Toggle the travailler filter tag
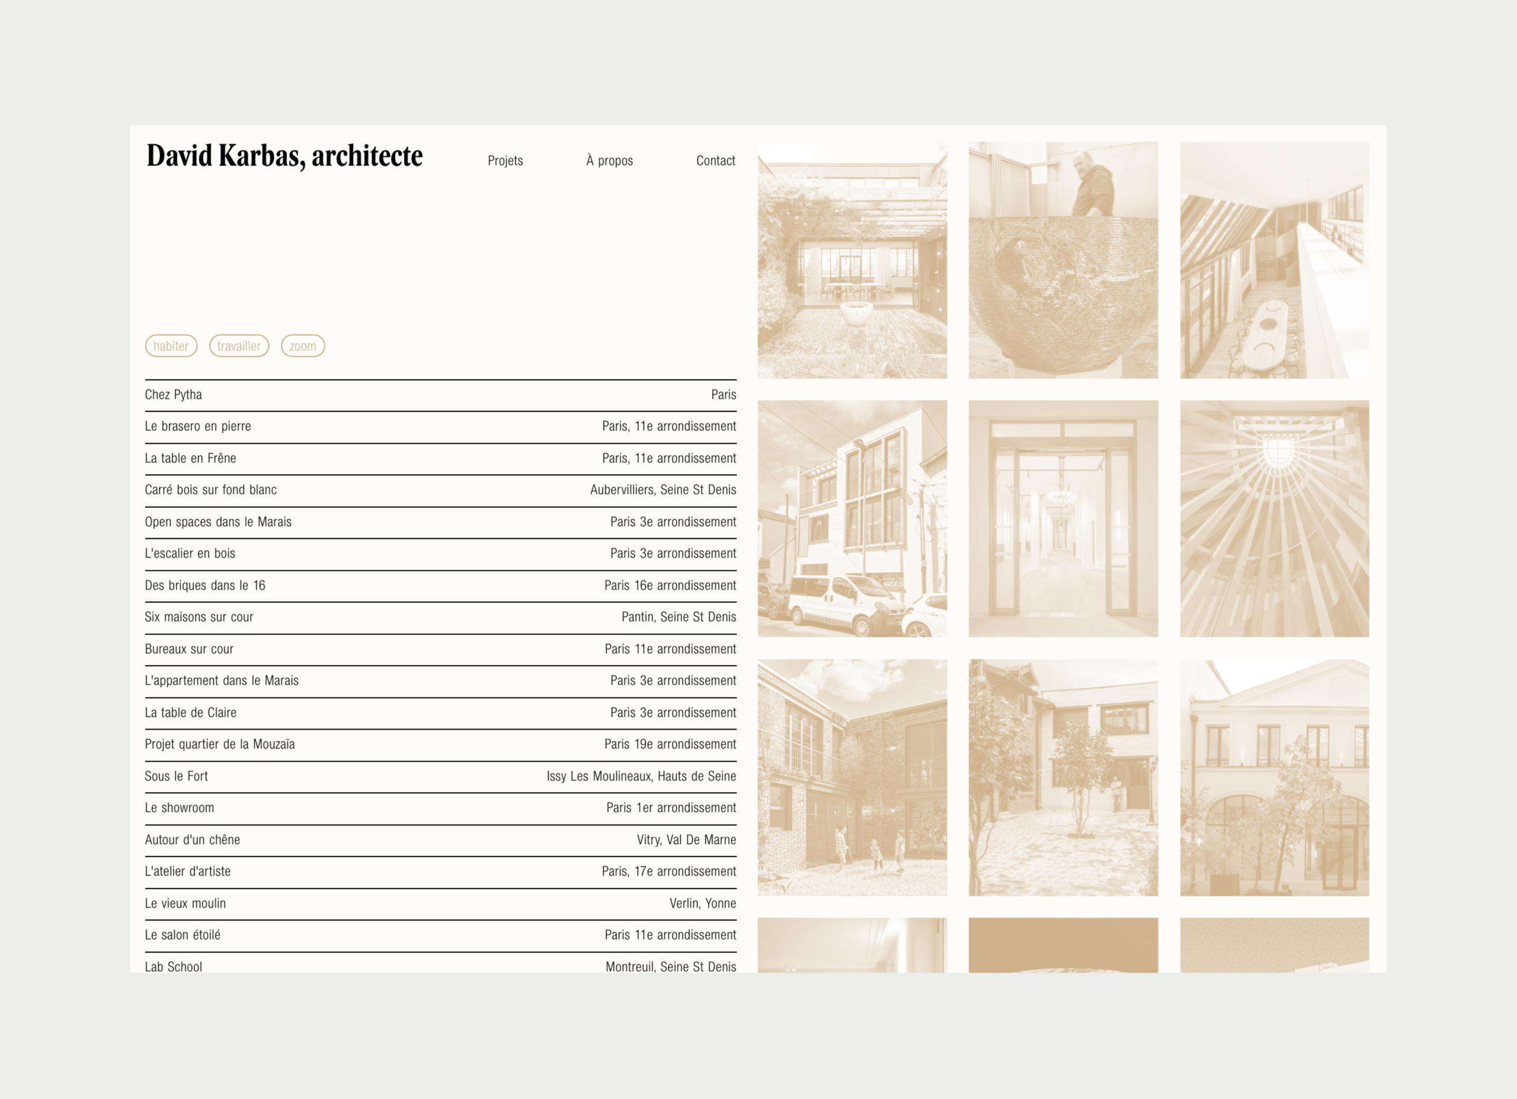The width and height of the screenshot is (1517, 1099). tap(239, 346)
